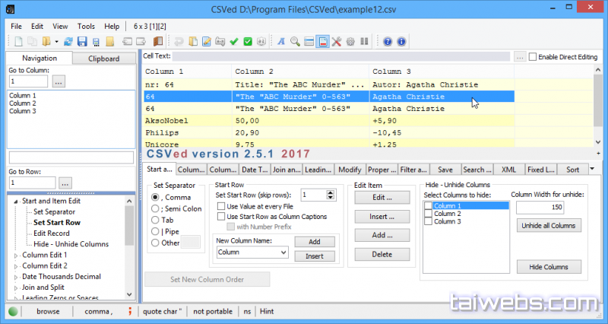The width and height of the screenshot is (608, 324).
Task: Click the blue info icon
Action: click(401, 42)
